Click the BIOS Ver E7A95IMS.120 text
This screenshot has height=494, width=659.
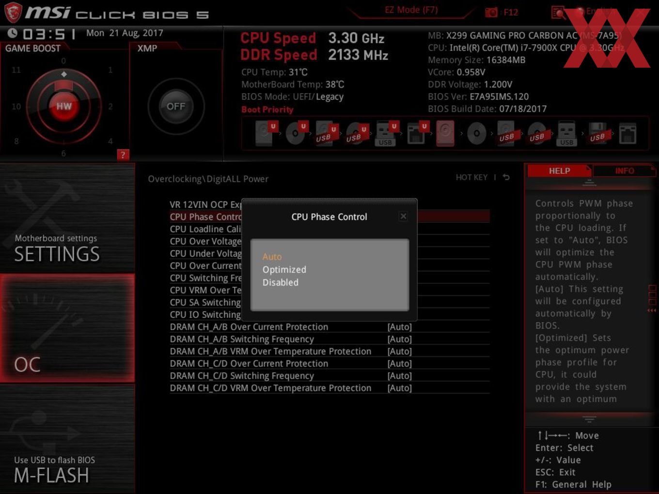click(478, 96)
